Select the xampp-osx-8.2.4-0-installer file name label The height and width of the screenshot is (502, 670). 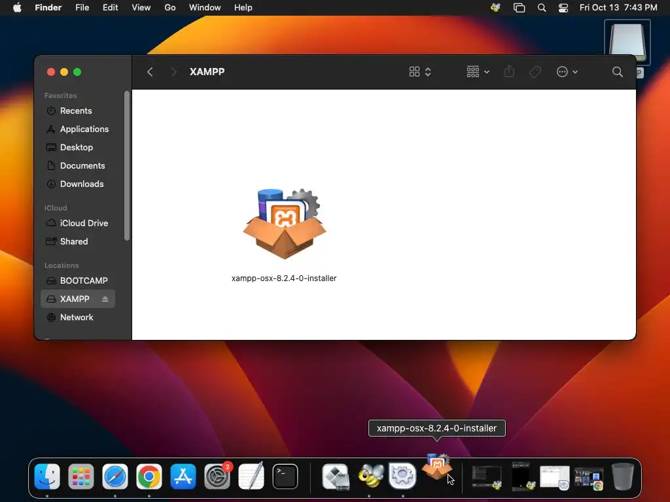[284, 278]
